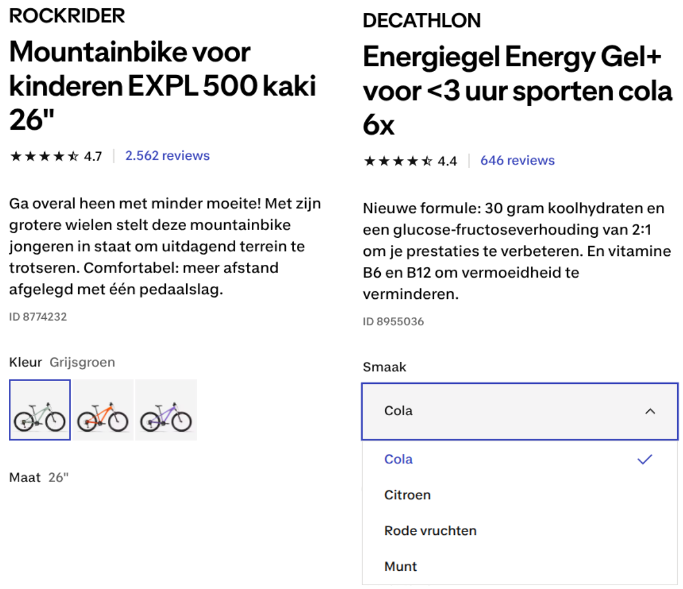Image resolution: width=683 pixels, height=589 pixels.
Task: Click the checkmark next to Cola
Action: (645, 459)
